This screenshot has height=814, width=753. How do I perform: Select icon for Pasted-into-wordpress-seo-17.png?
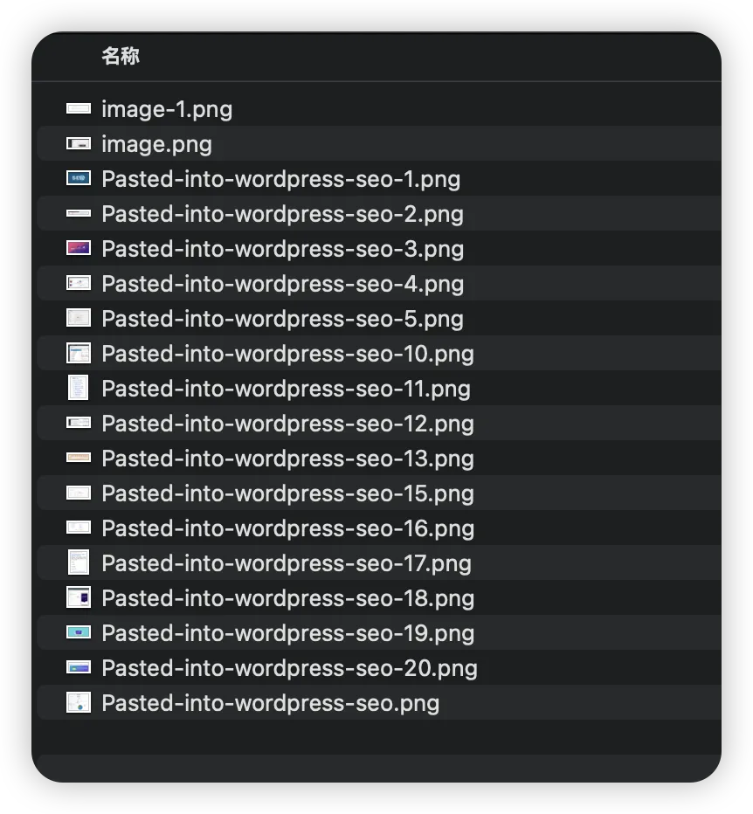79,562
